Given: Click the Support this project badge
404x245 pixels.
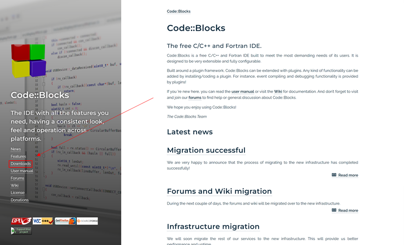Looking at the screenshot, I should pyautogui.click(x=21, y=231).
